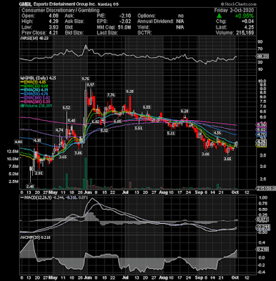The image size is (276, 281).
Task: Click the 8.20 July peak label
Action: [130, 91]
